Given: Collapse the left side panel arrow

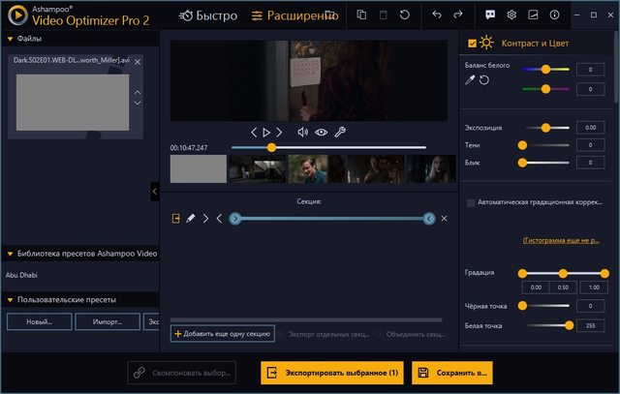Looking at the screenshot, I should point(155,192).
